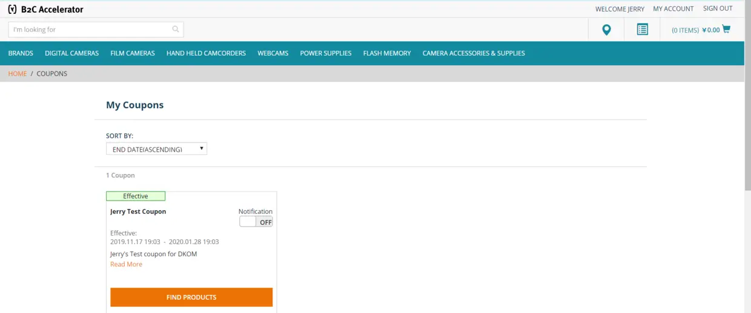Image resolution: width=751 pixels, height=313 pixels.
Task: Open Camera Accessories & Supplies menu
Action: [x=474, y=53]
